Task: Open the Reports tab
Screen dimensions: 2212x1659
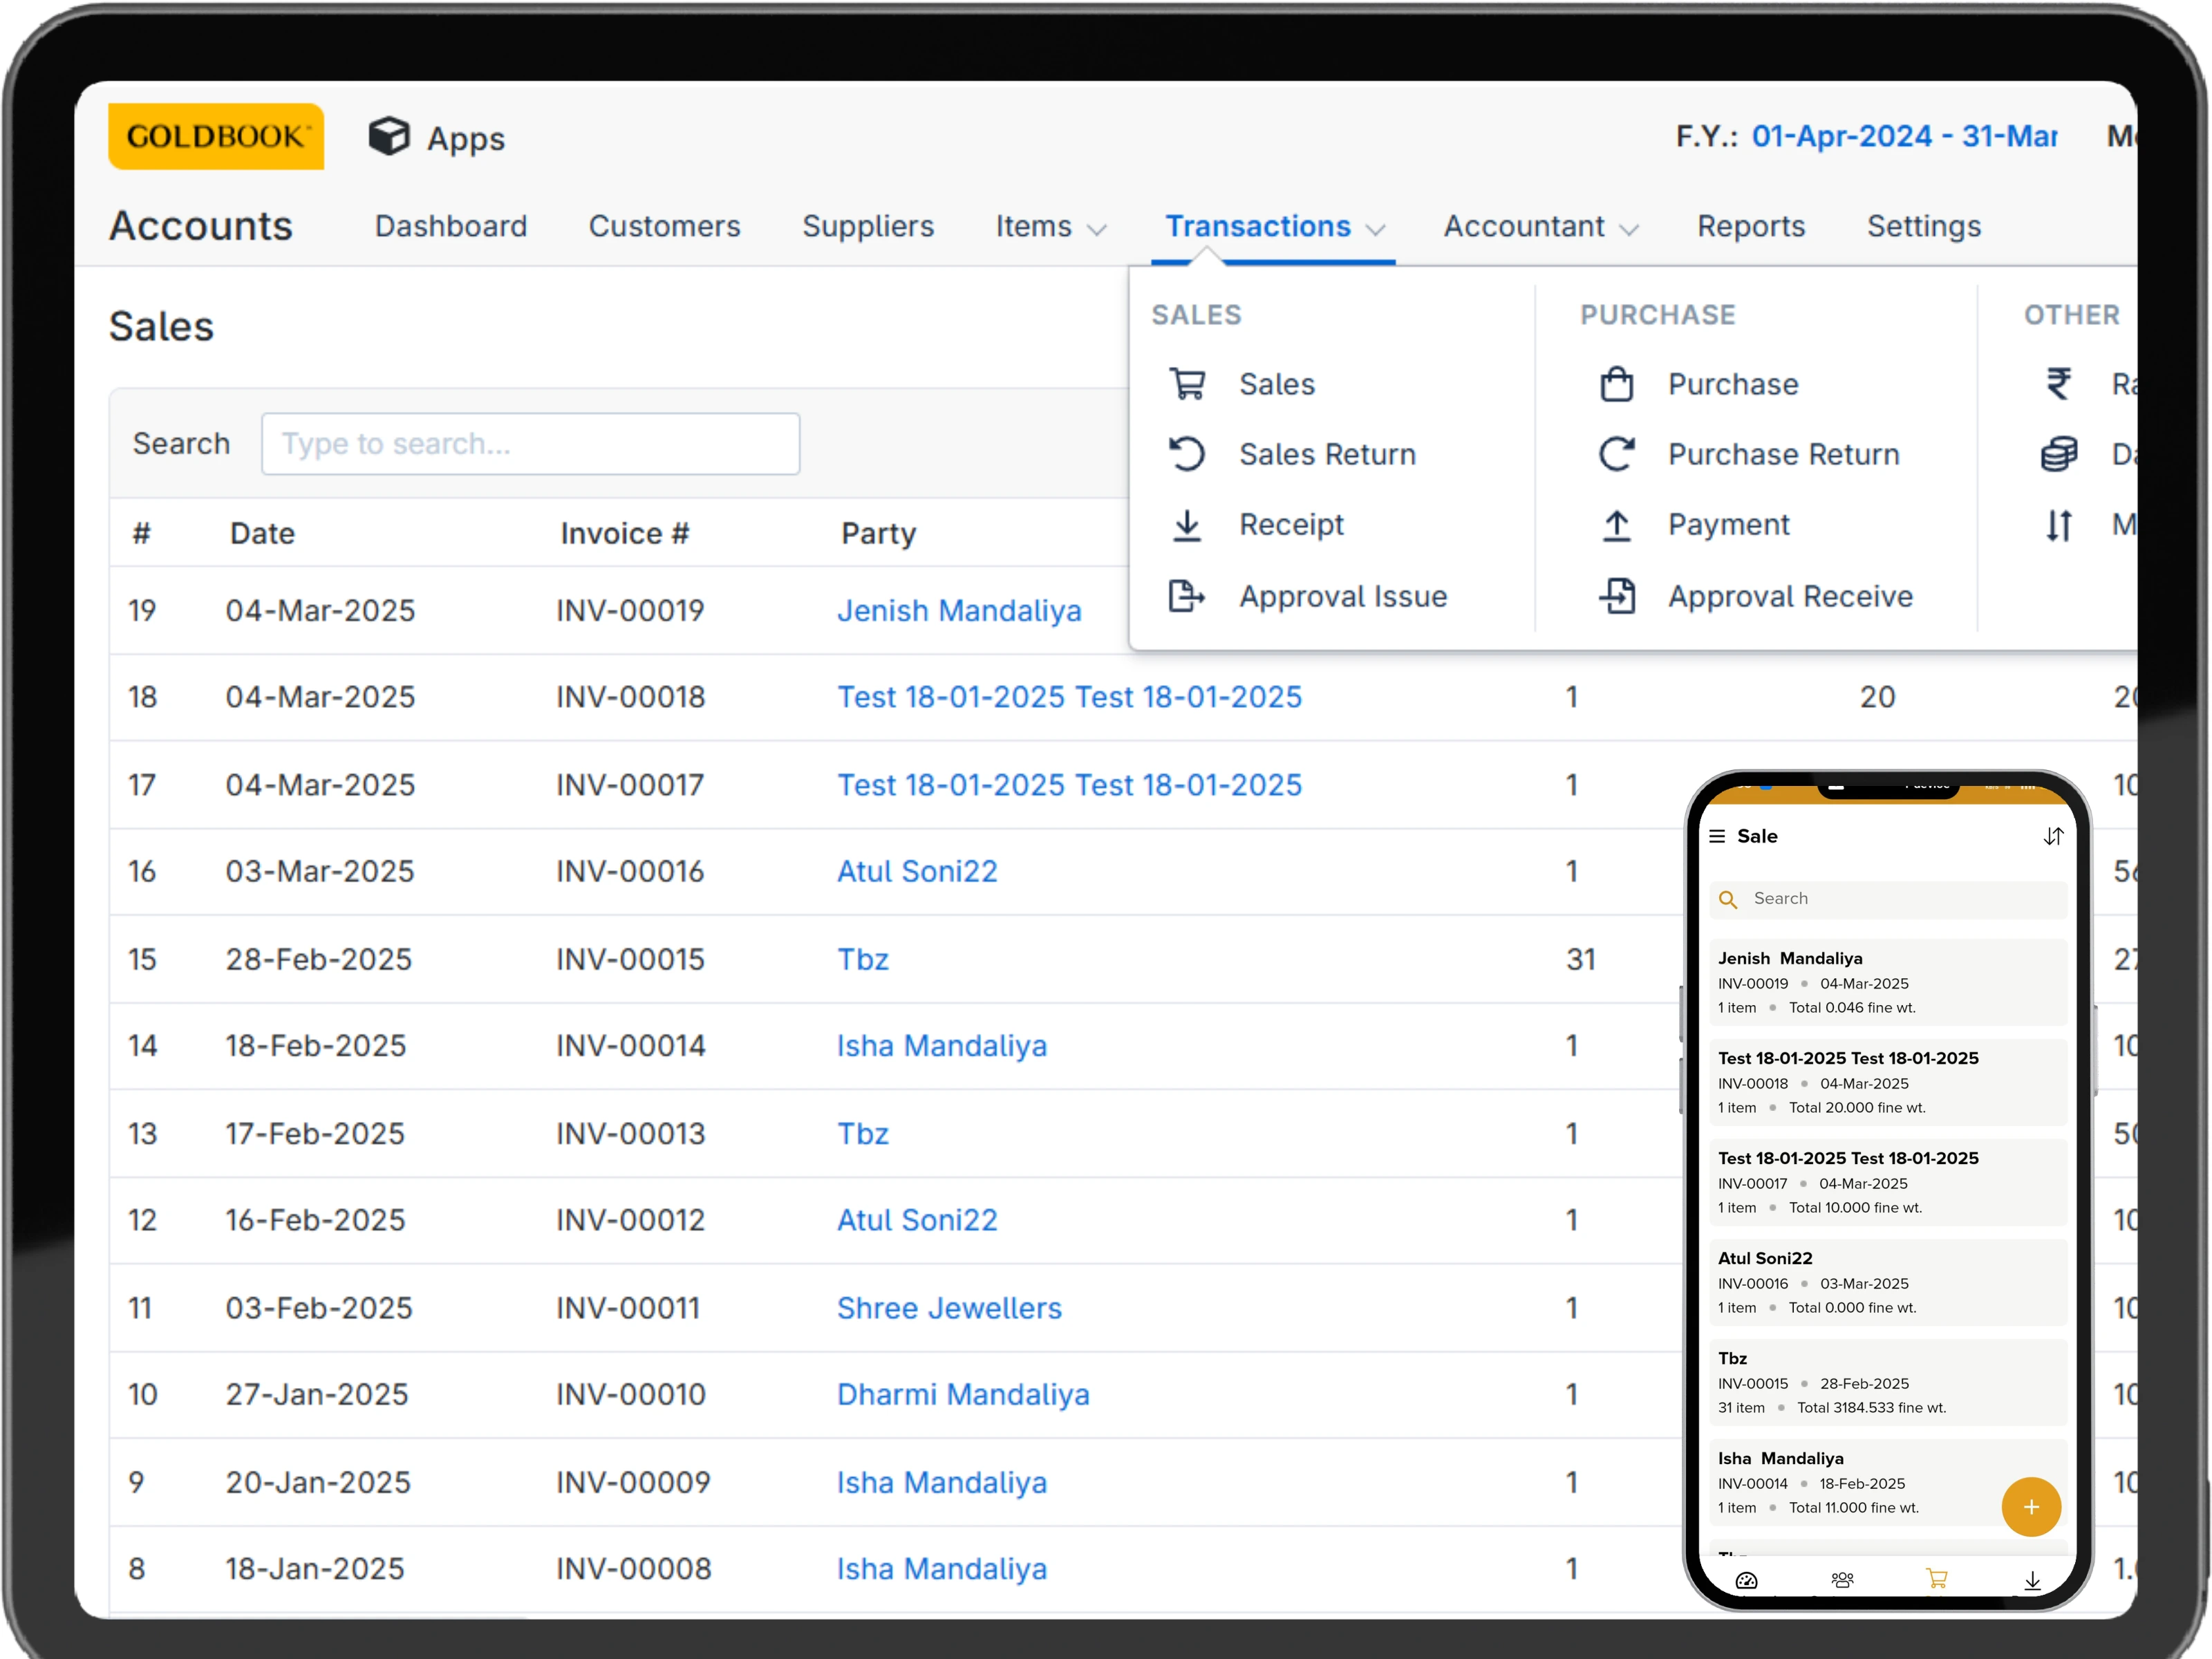Action: click(x=1750, y=227)
